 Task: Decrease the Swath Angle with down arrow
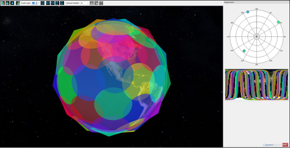[37, 4]
